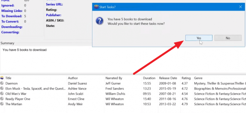Sort the list by the Title column
246x113 pixels.
point(8,78)
